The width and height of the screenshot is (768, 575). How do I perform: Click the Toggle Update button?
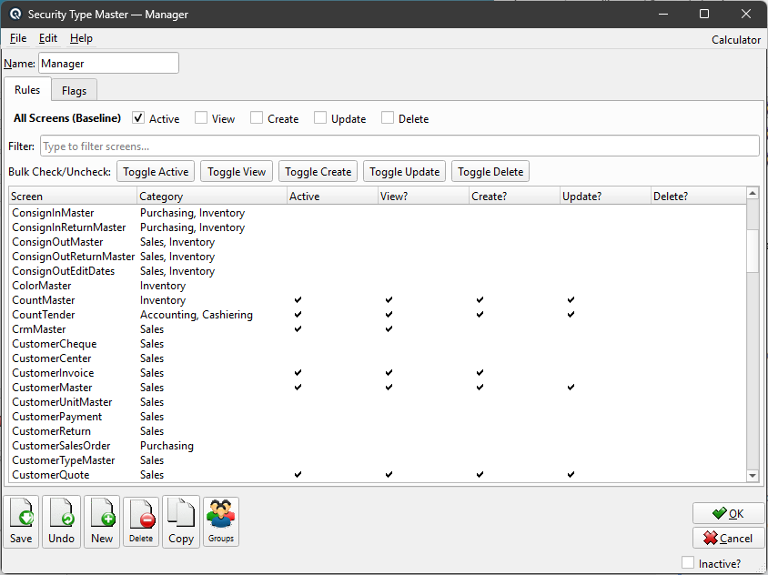405,172
